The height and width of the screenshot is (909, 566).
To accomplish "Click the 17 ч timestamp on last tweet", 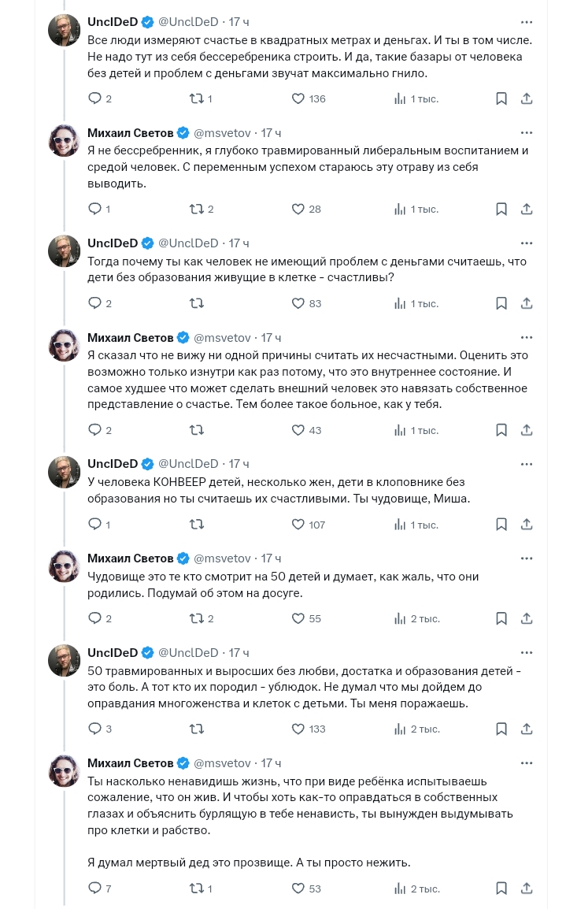I will click(271, 763).
